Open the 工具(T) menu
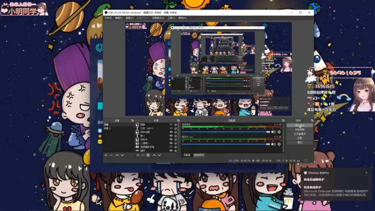 coord(171,18)
